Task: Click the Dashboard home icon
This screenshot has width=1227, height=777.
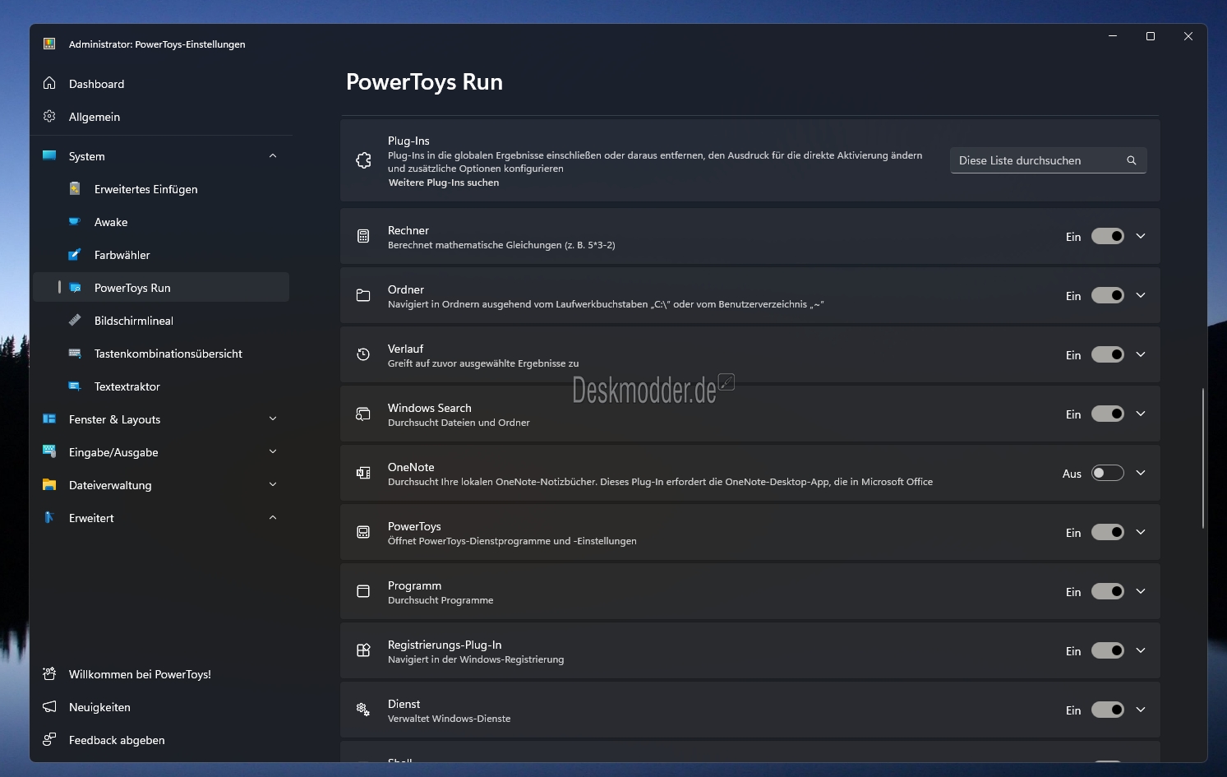Action: coord(49,83)
